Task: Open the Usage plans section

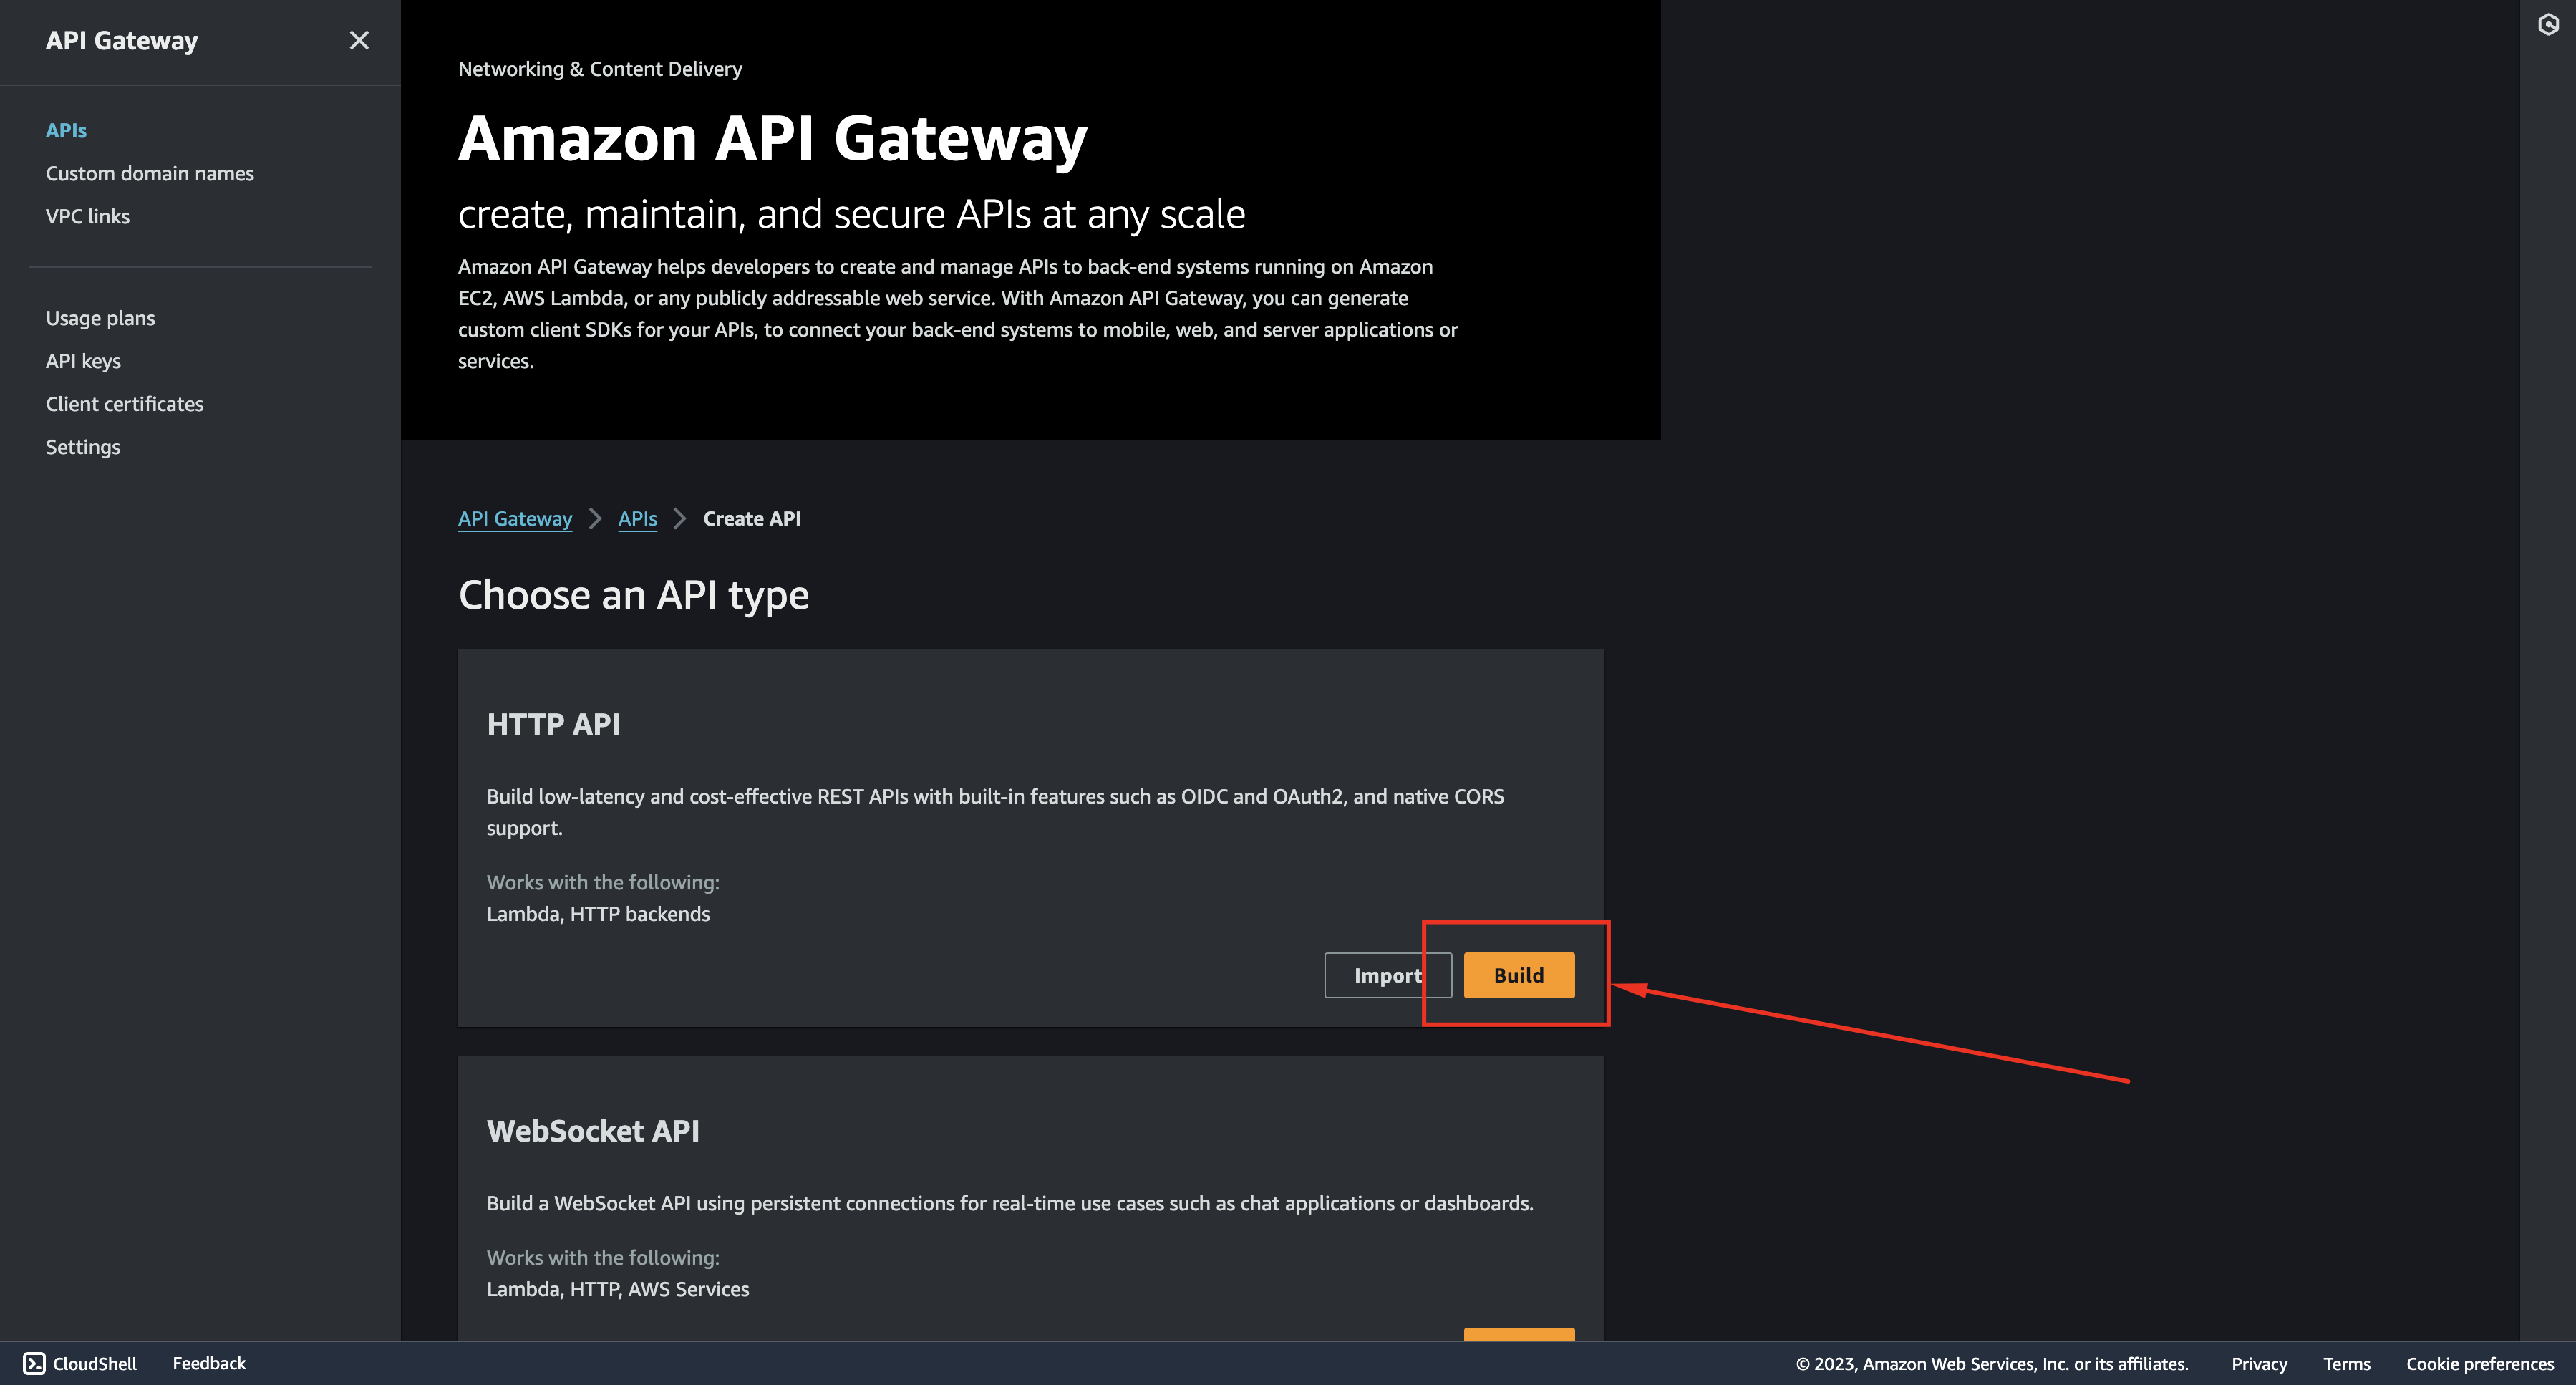Action: pyautogui.click(x=100, y=317)
